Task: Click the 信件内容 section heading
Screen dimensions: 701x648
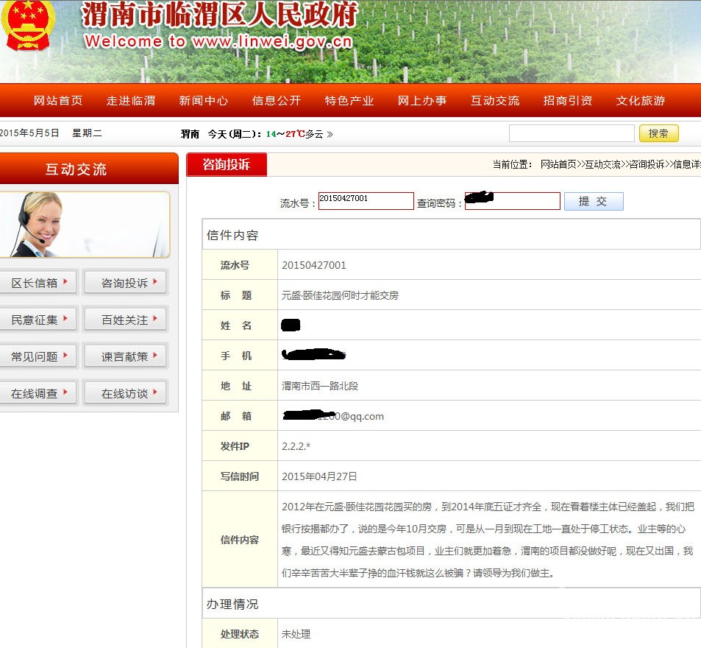Action: click(x=232, y=236)
